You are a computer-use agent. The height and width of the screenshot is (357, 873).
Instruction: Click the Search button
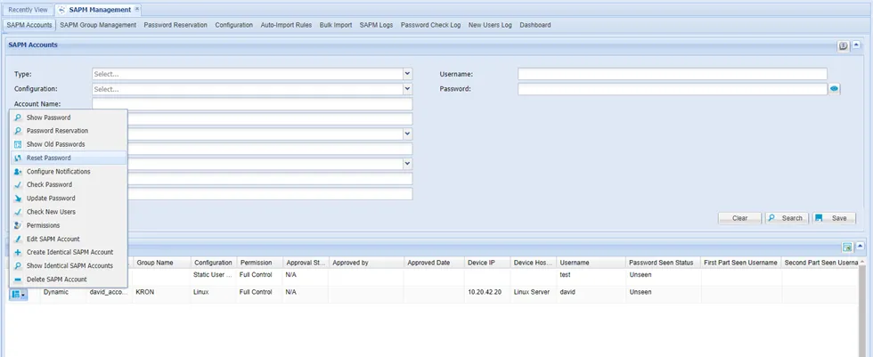pyautogui.click(x=787, y=218)
